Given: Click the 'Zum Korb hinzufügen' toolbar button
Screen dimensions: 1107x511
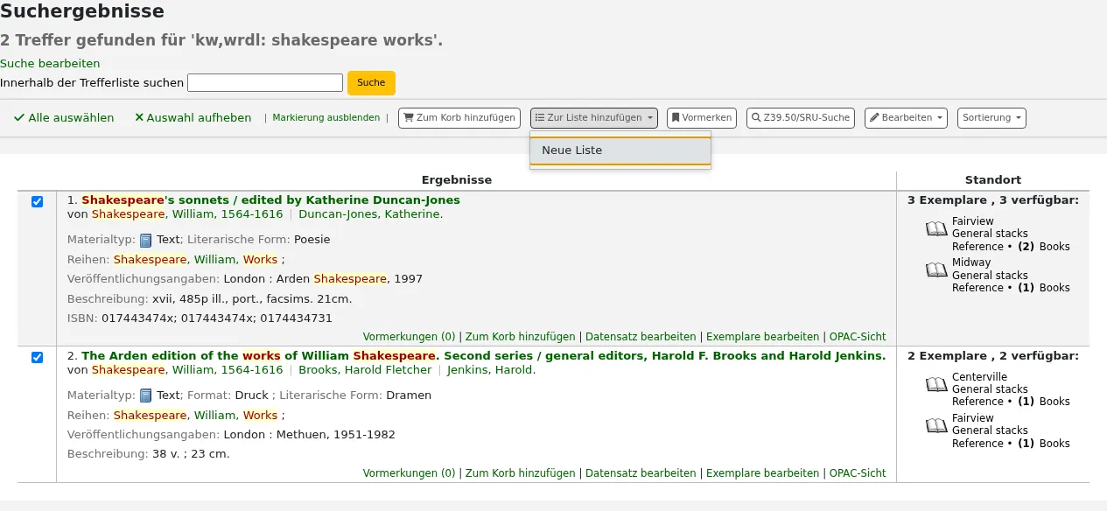Looking at the screenshot, I should (459, 118).
